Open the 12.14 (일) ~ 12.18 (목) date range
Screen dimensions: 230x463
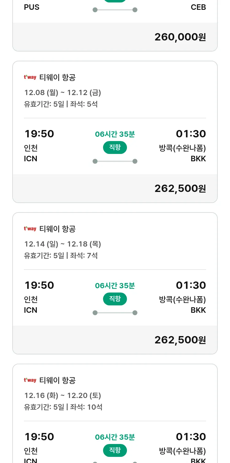[63, 244]
